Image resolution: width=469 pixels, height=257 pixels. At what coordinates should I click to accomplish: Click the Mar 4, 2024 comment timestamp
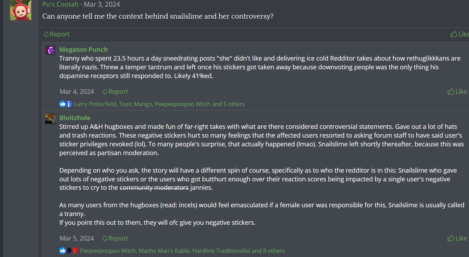(x=77, y=92)
